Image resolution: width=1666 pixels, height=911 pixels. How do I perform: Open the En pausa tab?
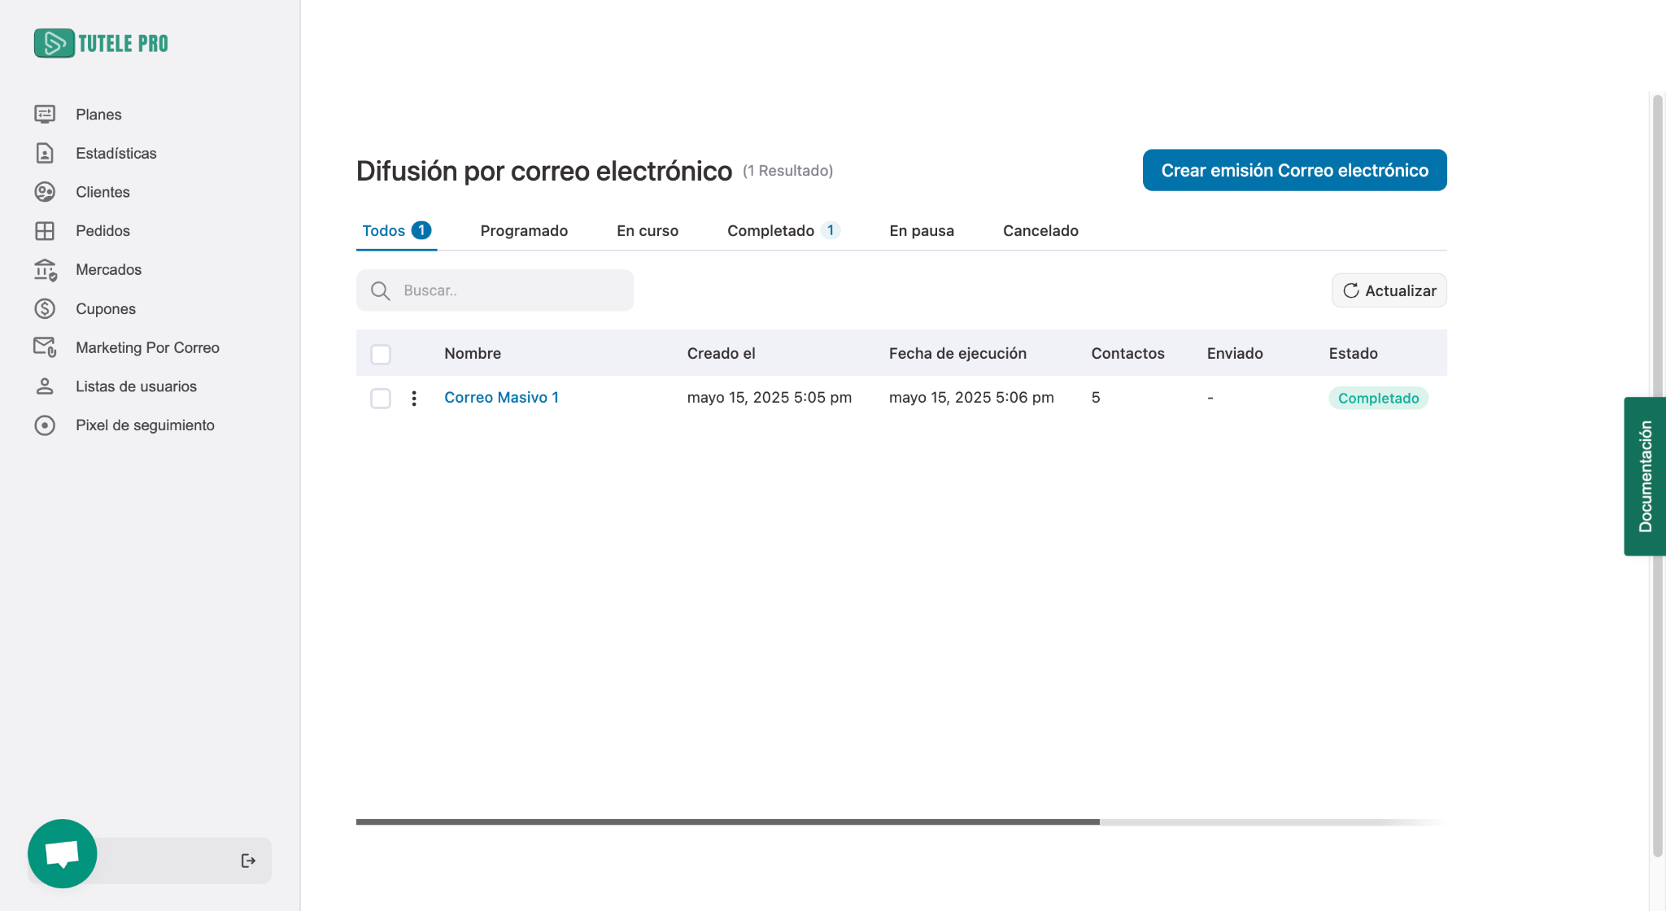coord(921,231)
